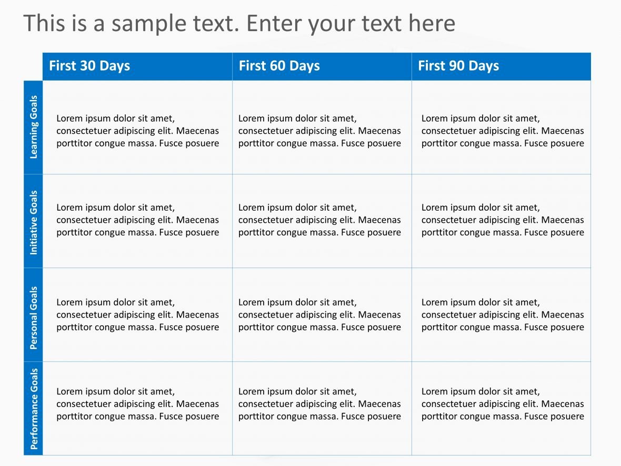Select the Performance Goals row label
Viewport: 621px width, 466px height.
34,409
